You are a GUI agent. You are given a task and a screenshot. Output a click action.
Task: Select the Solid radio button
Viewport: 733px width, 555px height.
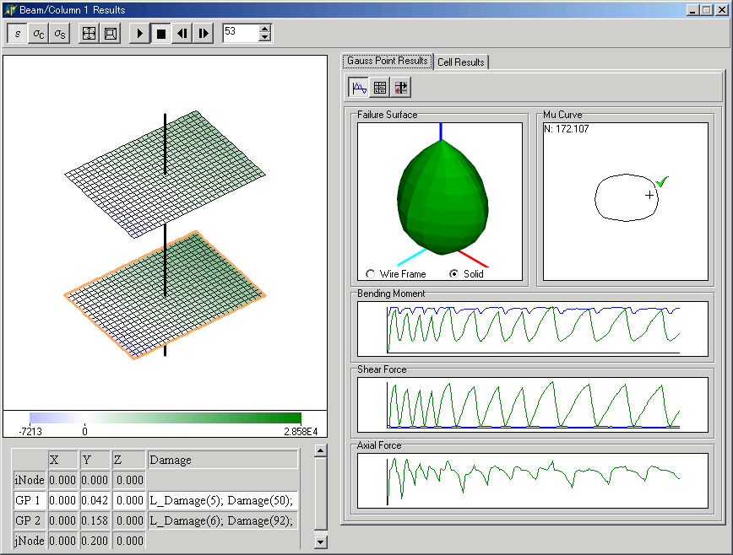point(453,274)
